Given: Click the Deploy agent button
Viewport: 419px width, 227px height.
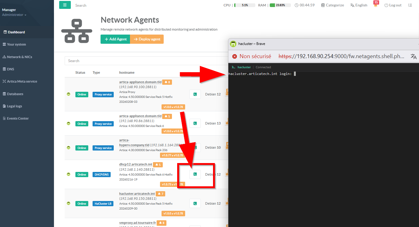Looking at the screenshot, I should click(x=147, y=39).
